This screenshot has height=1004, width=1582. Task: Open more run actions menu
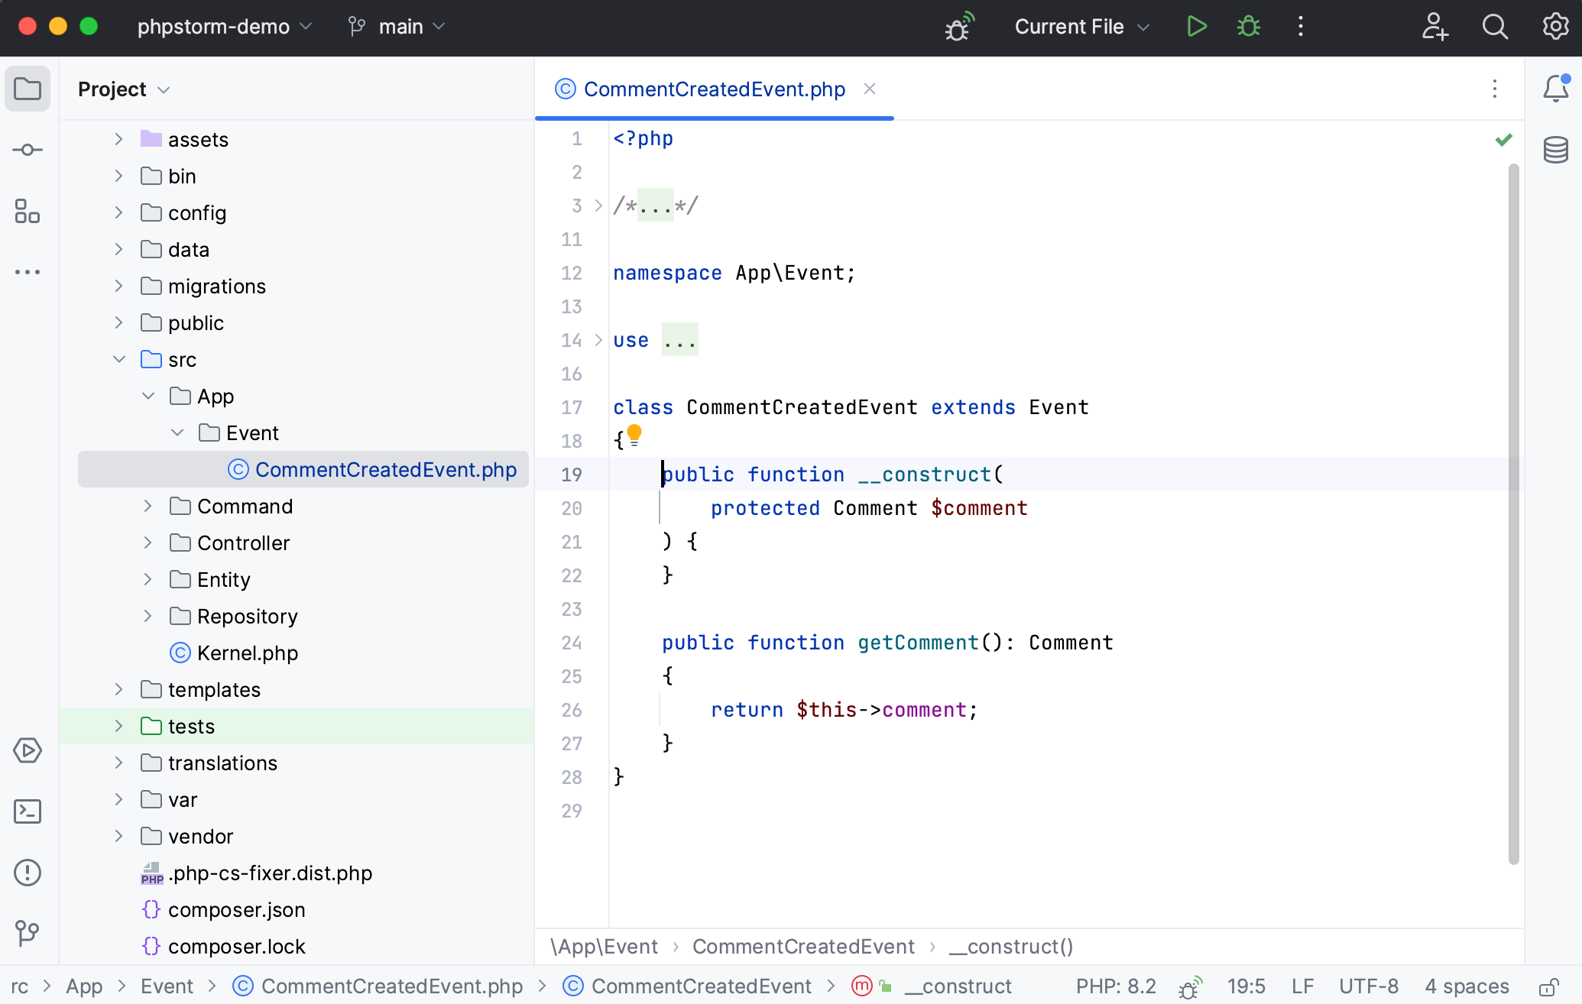tap(1301, 27)
